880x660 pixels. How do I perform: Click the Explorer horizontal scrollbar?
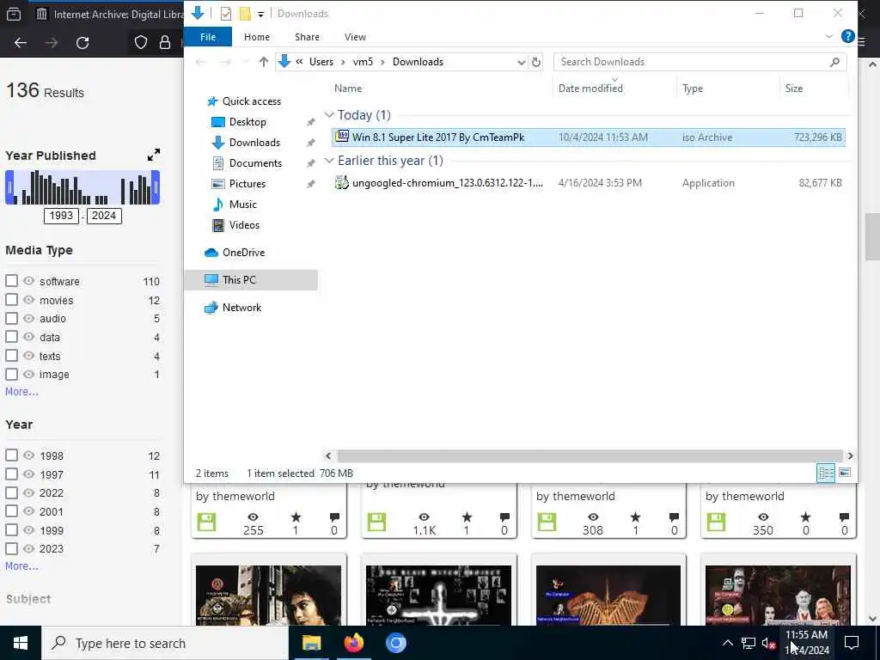(590, 455)
